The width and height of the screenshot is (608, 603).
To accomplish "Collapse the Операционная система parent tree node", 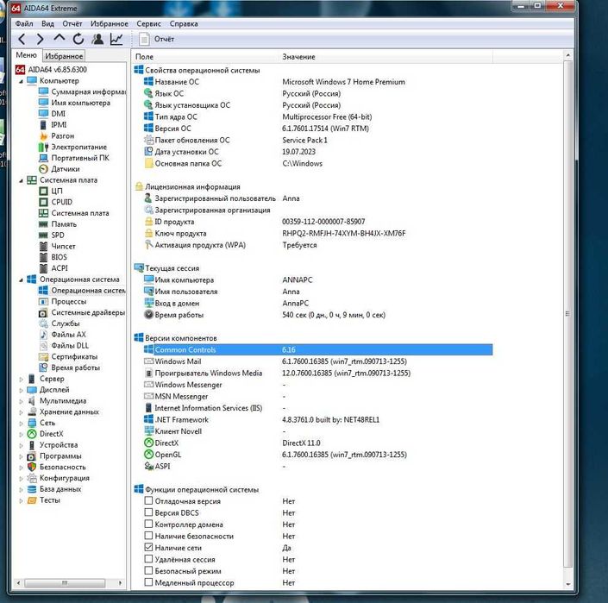I will click(21, 280).
